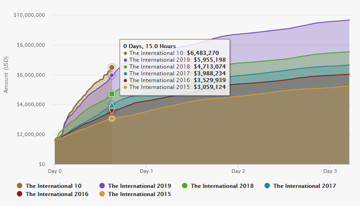The width and height of the screenshot is (360, 206).
Task: Click the dark red downward triangle marker on the 2016 line
Action: 112,112
